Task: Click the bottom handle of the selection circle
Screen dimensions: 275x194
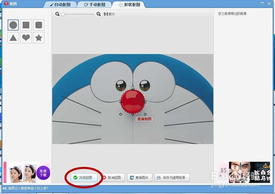Action: (x=133, y=114)
